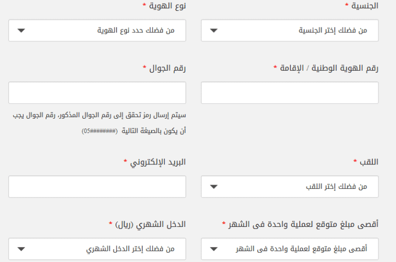The height and width of the screenshot is (262, 396).
Task: Click the 'الجنسية' label above the nationality dropdown
Action: (365, 6)
